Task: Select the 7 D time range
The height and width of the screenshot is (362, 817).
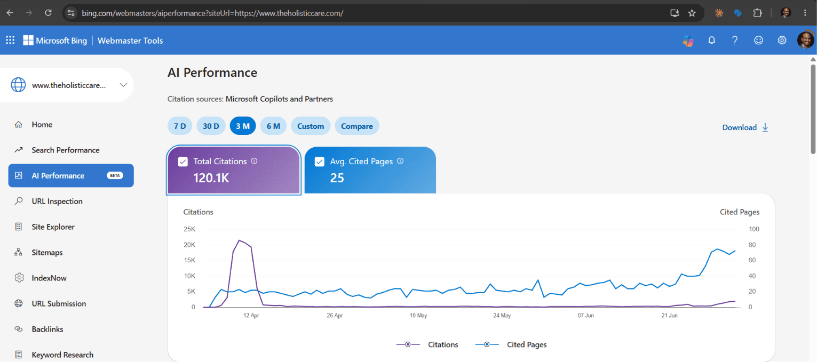Action: (x=180, y=126)
